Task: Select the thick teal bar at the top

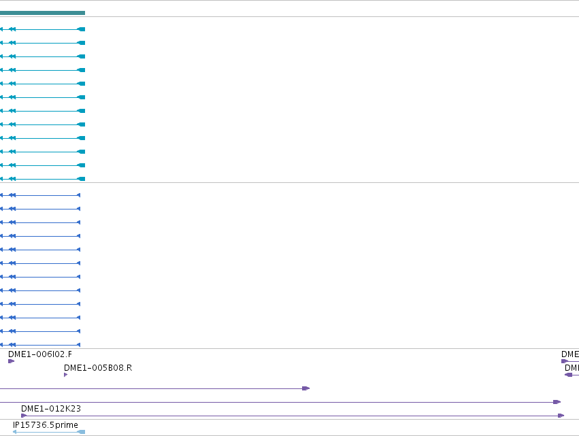Action: tap(42, 13)
